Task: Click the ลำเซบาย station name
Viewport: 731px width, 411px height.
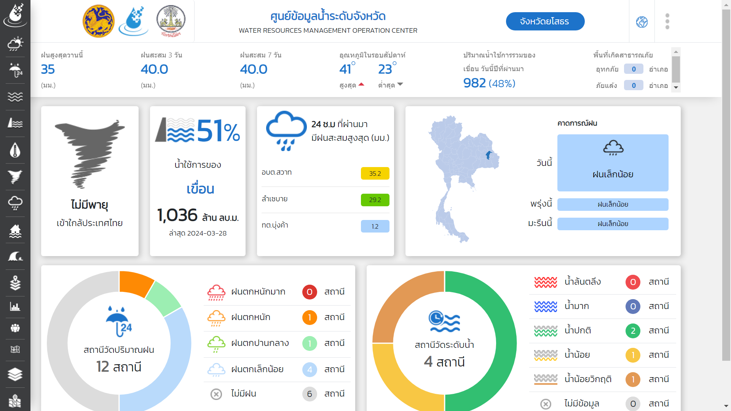Action: click(275, 199)
